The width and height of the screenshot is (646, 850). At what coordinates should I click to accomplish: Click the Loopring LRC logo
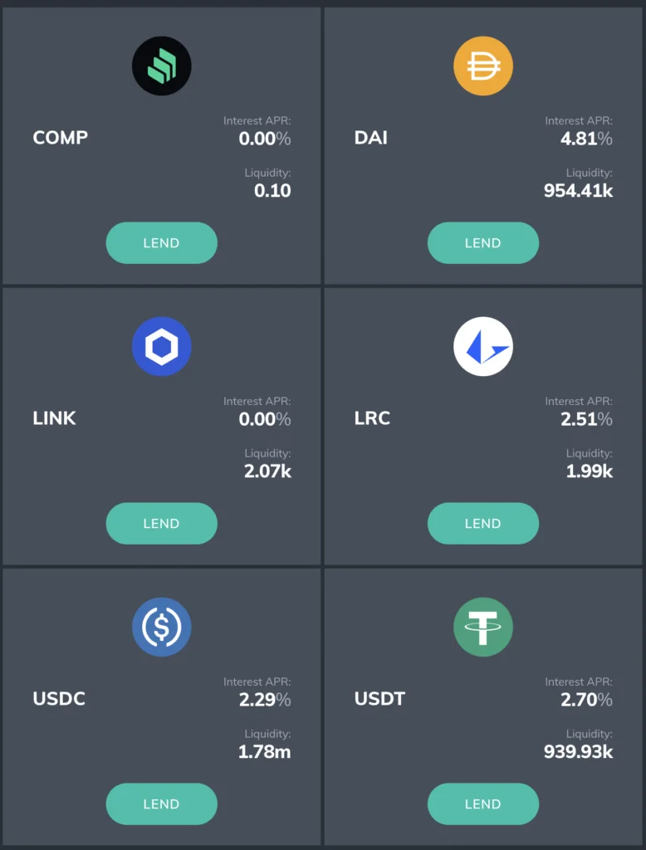tap(483, 346)
